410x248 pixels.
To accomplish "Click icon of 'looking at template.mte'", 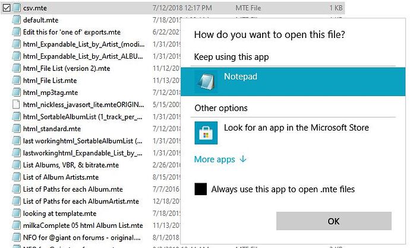I will pyautogui.click(x=17, y=213).
